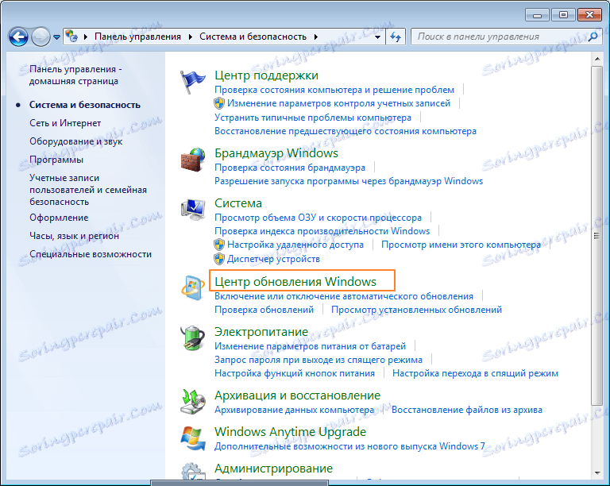
Task: Open 'Учетные записи пользователей' sidebar category
Action: [88, 190]
